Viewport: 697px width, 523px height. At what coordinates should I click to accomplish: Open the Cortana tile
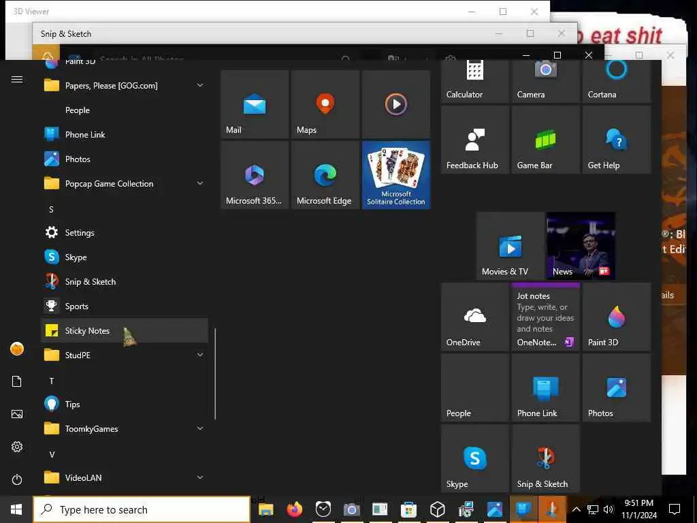[616, 82]
